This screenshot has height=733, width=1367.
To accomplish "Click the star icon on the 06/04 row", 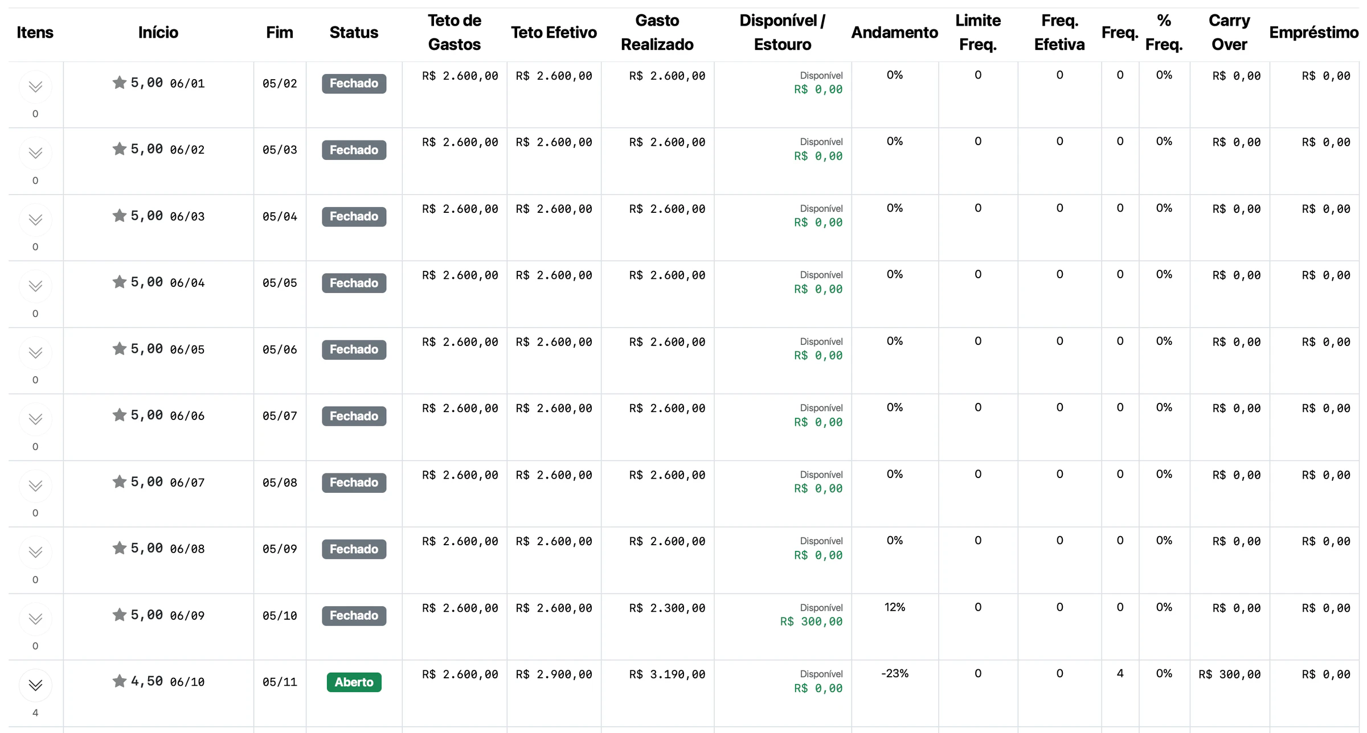I will click(119, 282).
